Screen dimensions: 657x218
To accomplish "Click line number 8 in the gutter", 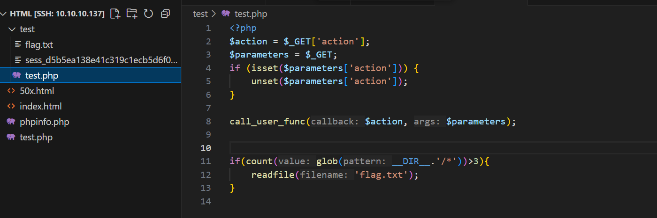I will click(208, 122).
